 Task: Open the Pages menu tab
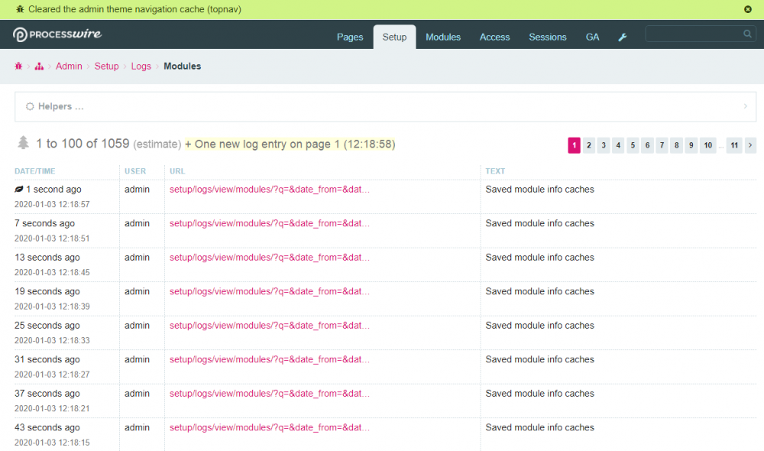point(350,37)
